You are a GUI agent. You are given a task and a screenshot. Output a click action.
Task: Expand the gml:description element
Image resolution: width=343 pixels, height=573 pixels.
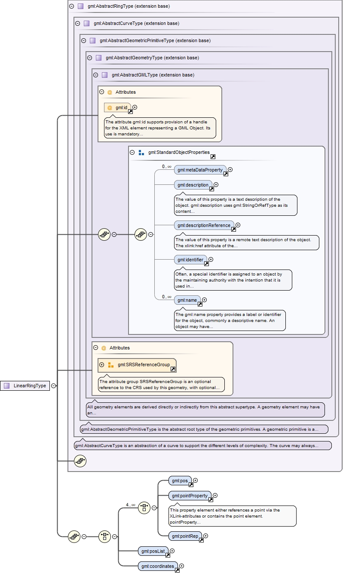pos(216,184)
